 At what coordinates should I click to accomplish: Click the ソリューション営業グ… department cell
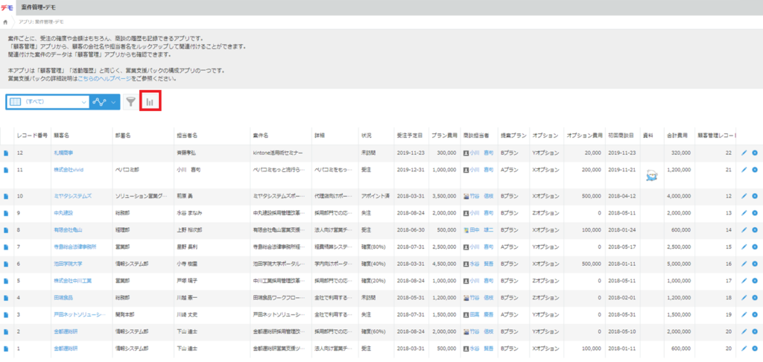tap(142, 196)
